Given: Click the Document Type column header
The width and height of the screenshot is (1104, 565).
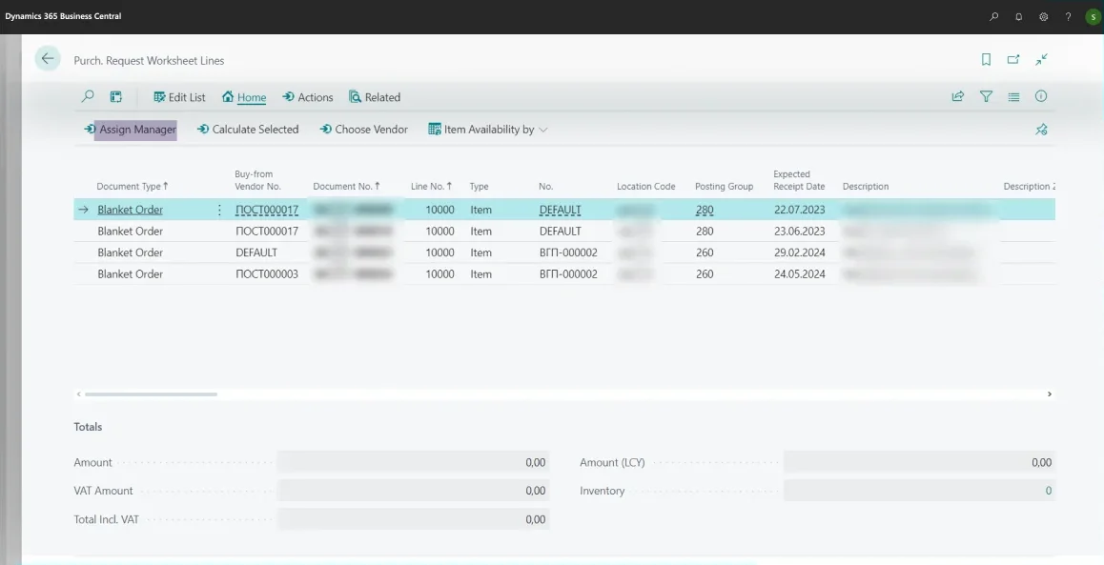Looking at the screenshot, I should pos(132,187).
